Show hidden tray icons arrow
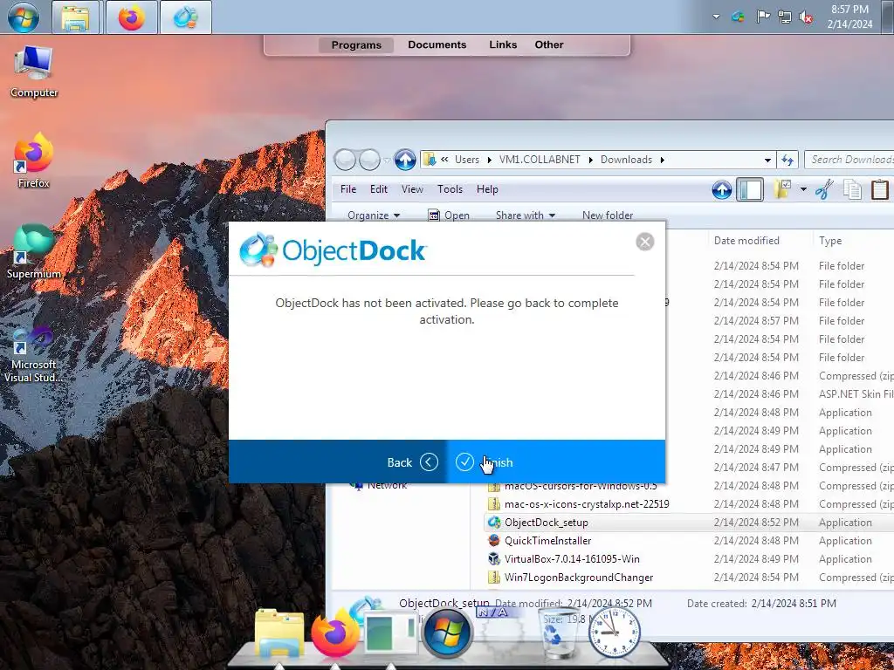The width and height of the screenshot is (894, 670). tap(716, 17)
